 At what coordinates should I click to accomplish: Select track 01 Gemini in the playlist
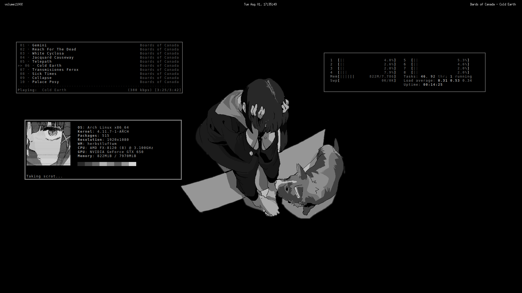pos(99,45)
